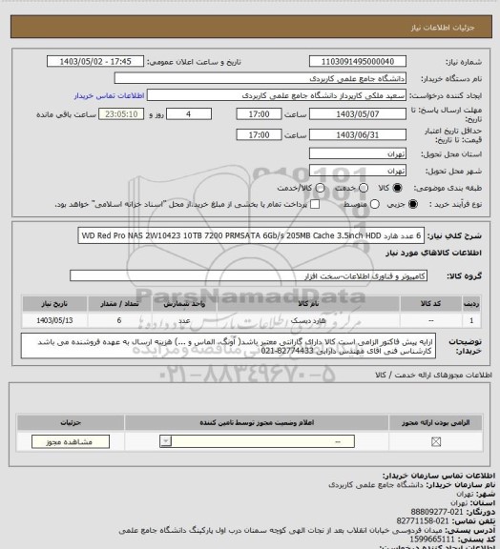Click the الزامی بودن ارائه مجوز column header
This screenshot has width=500, height=549.
click(435, 422)
